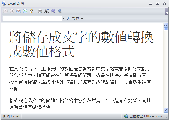Image resolution: width=169 pixels, height=120 pixels.
Task: Click the Excel 說明 help icon in title bar
Action: click(4, 3)
